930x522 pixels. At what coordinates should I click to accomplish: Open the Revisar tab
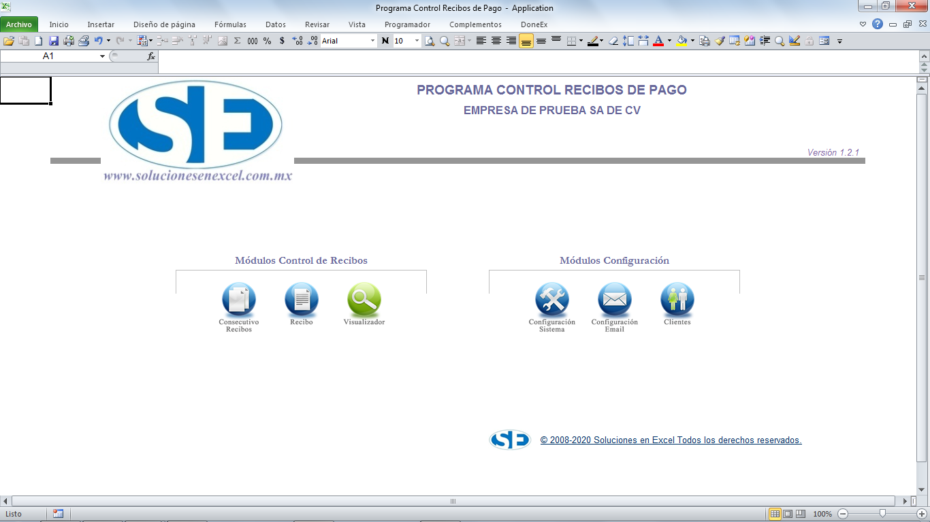(317, 24)
